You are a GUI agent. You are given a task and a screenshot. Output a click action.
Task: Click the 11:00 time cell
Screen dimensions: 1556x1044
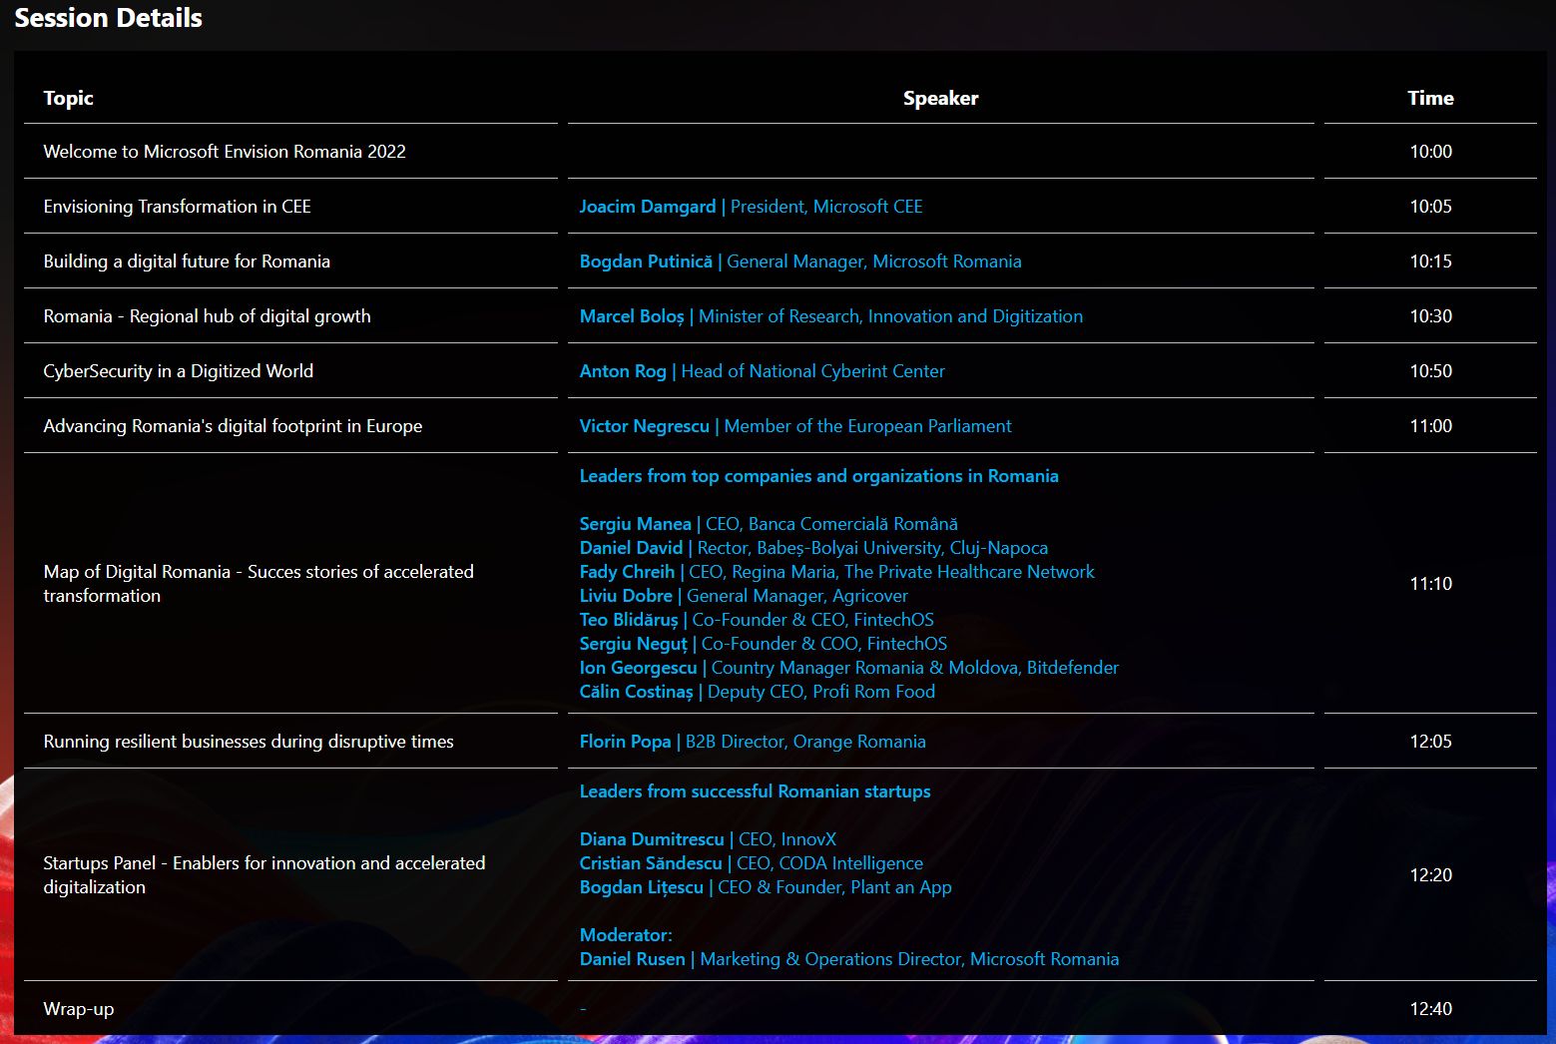pyautogui.click(x=1430, y=426)
